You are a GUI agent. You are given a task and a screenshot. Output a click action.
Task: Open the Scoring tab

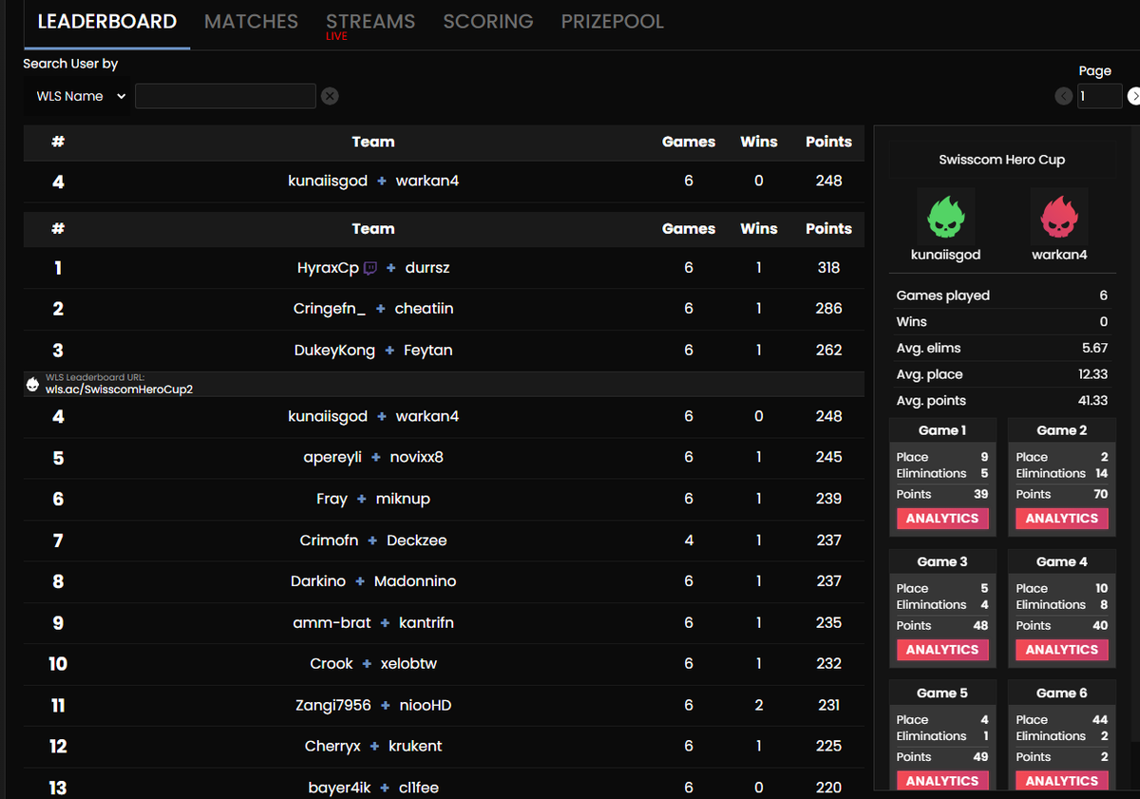point(488,21)
